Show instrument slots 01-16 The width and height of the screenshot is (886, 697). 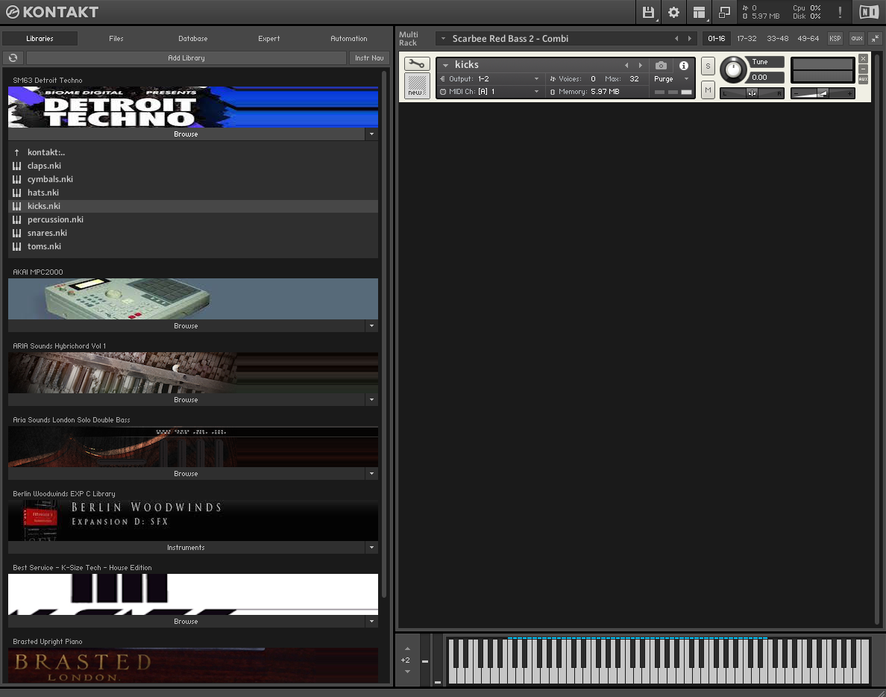717,39
